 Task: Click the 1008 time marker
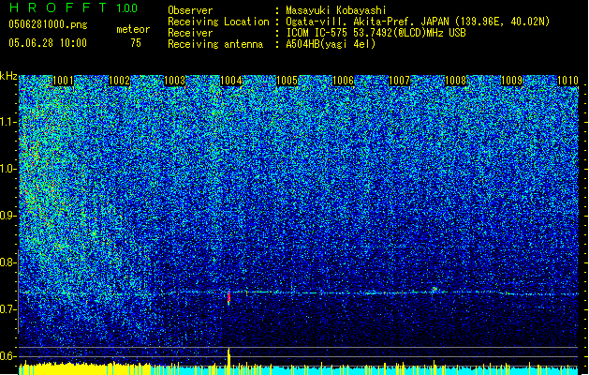point(455,81)
